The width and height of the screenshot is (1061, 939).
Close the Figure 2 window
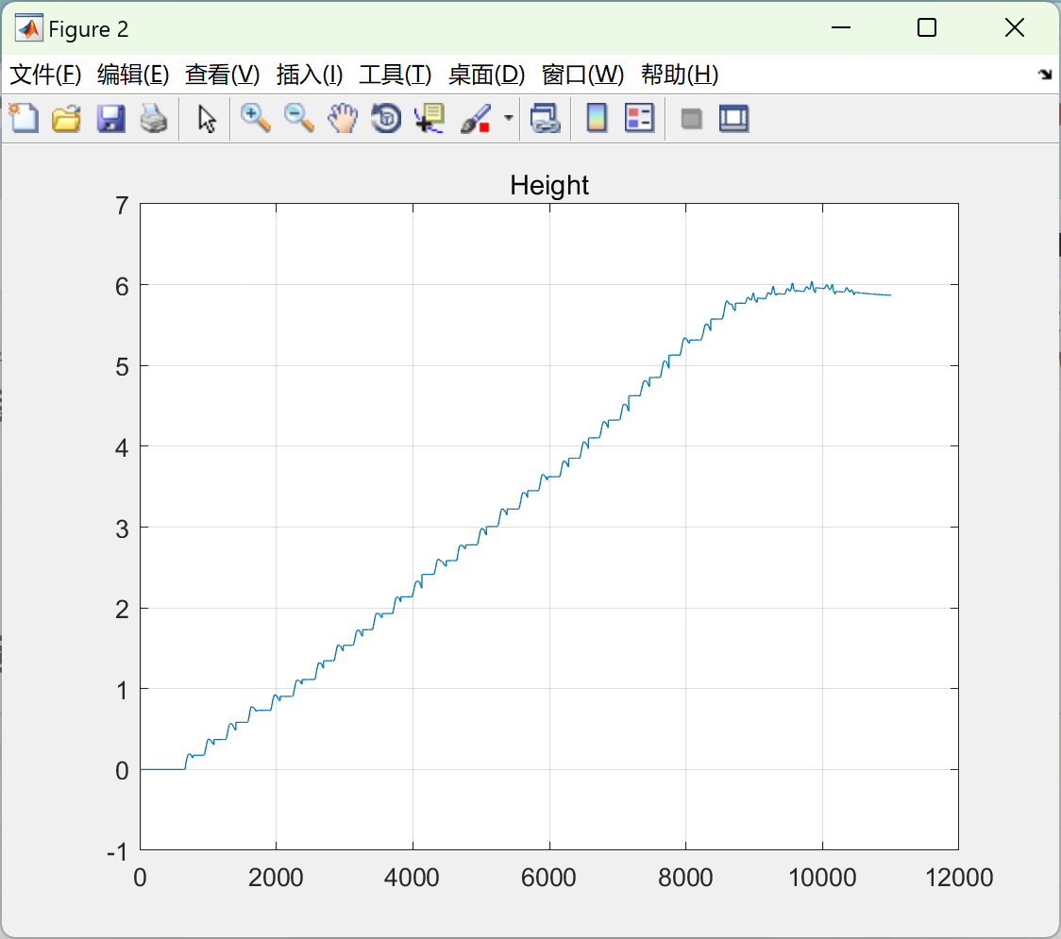point(1015,27)
